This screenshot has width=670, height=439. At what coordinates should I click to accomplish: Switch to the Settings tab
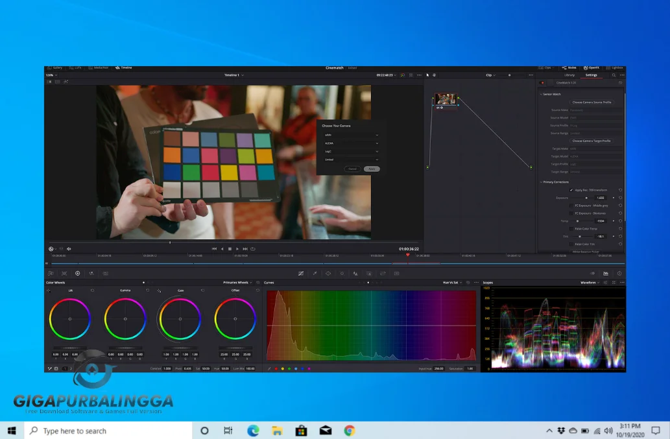[x=592, y=75]
